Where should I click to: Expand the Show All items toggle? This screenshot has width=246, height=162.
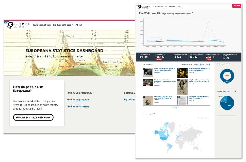pyautogui.click(x=177, y=108)
